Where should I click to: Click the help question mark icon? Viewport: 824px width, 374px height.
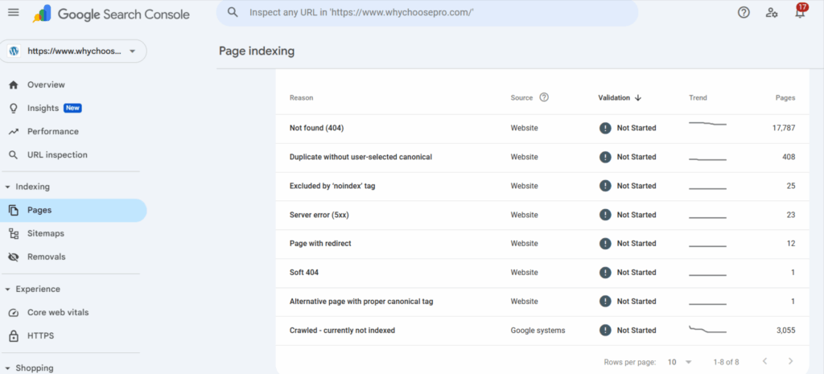(x=744, y=13)
